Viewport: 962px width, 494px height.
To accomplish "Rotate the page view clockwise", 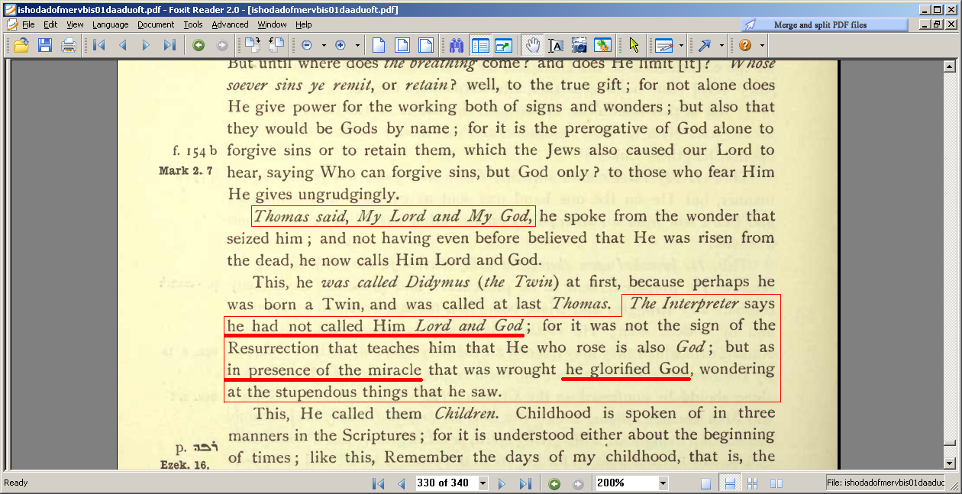I will (x=253, y=45).
